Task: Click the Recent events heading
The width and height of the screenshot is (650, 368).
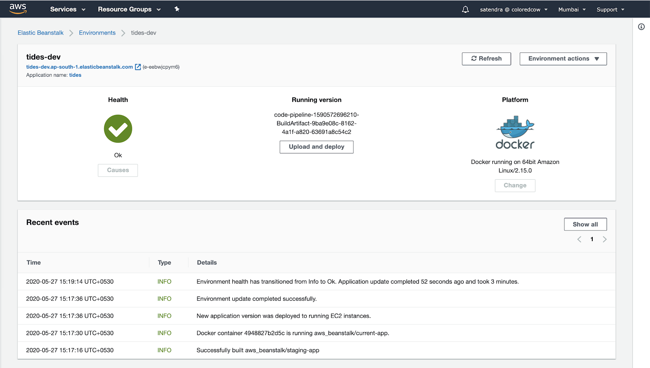Action: (x=52, y=222)
